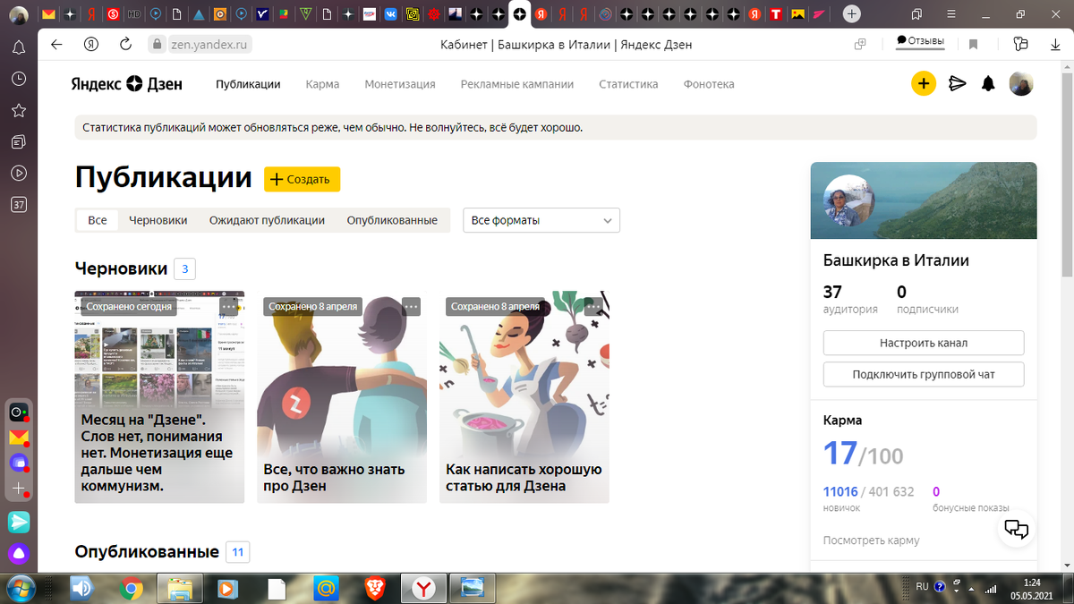1074x604 pixels.
Task: Click the Windows Start button
Action: tap(21, 588)
